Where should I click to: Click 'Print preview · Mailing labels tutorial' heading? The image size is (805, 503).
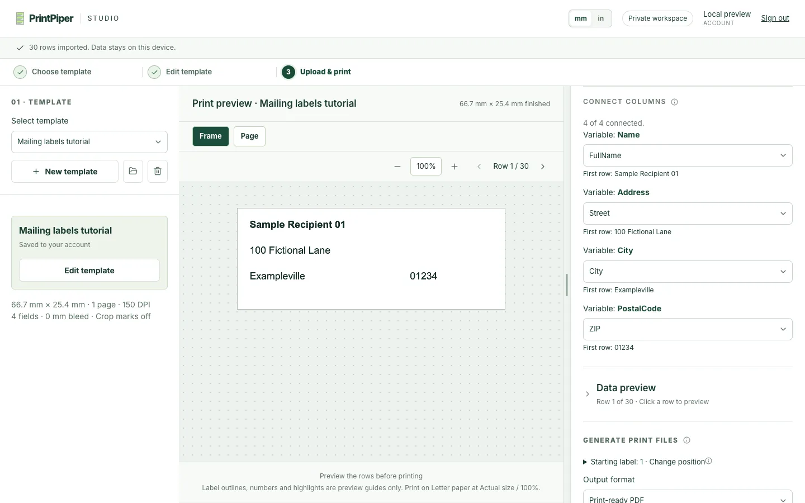tap(274, 103)
